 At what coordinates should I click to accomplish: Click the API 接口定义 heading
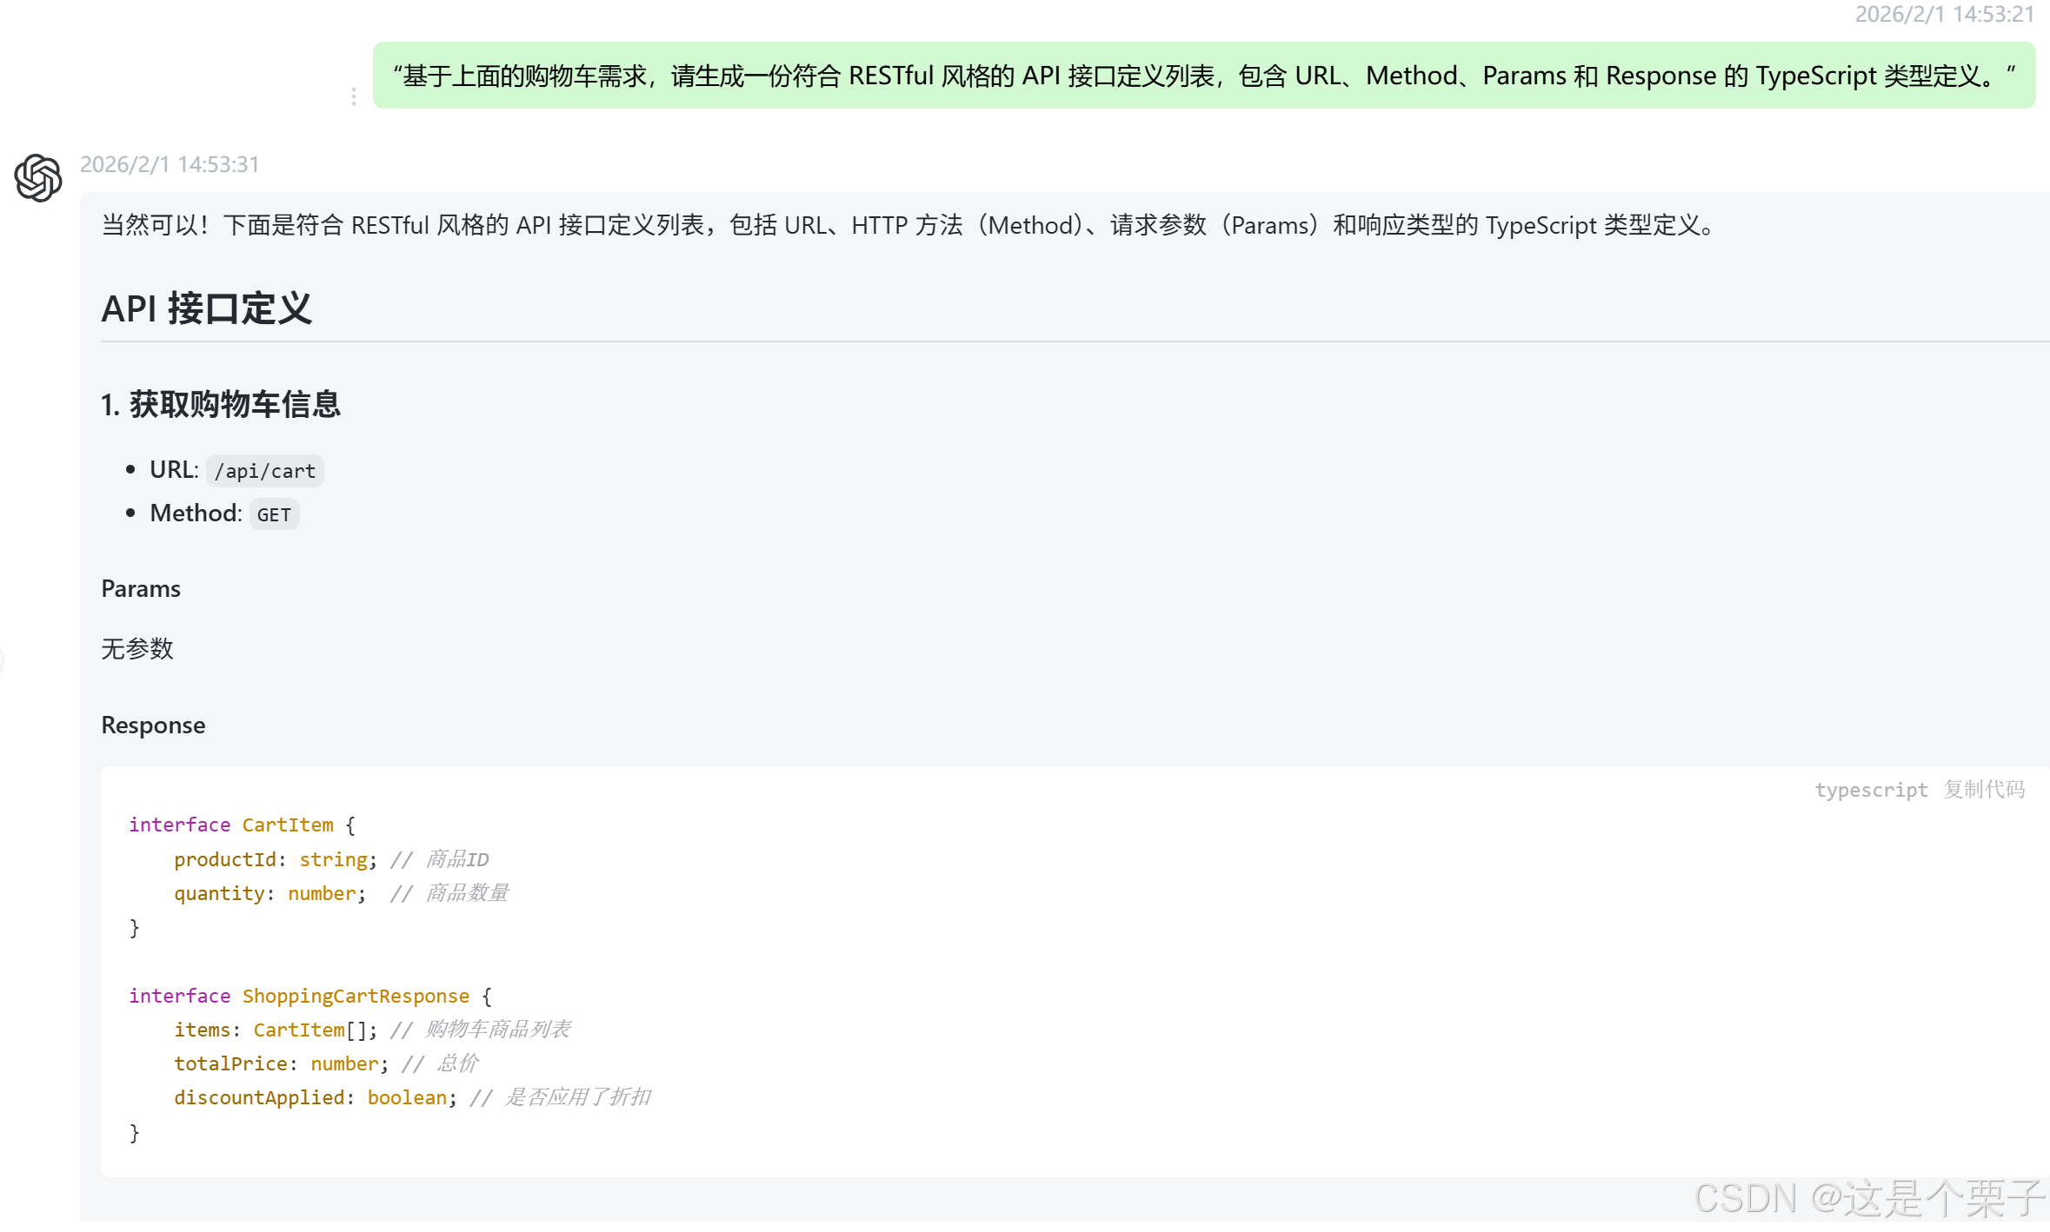(206, 308)
